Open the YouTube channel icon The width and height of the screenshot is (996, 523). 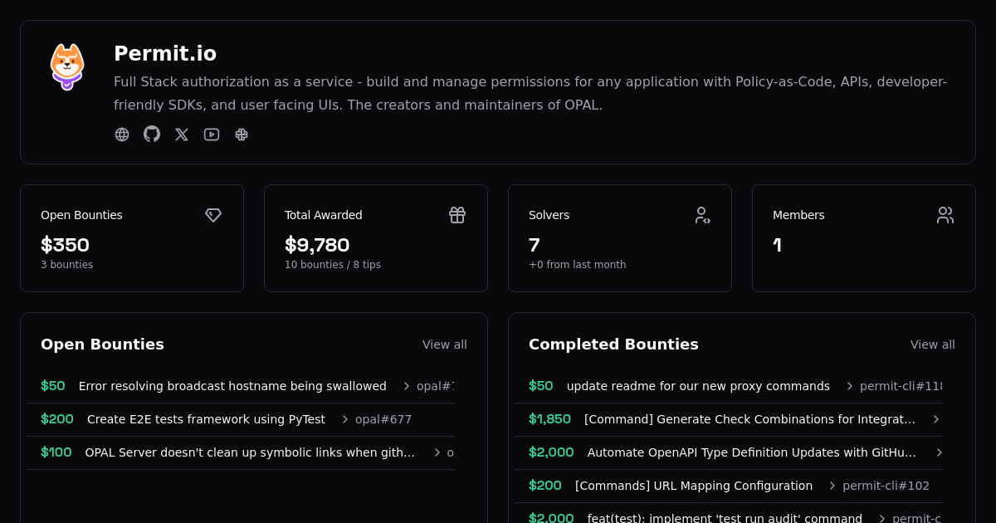click(x=212, y=134)
